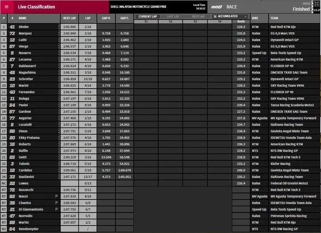The height and width of the screenshot is (233, 321).
Task: Select rider Lowes in the list
Action: pos(24,183)
